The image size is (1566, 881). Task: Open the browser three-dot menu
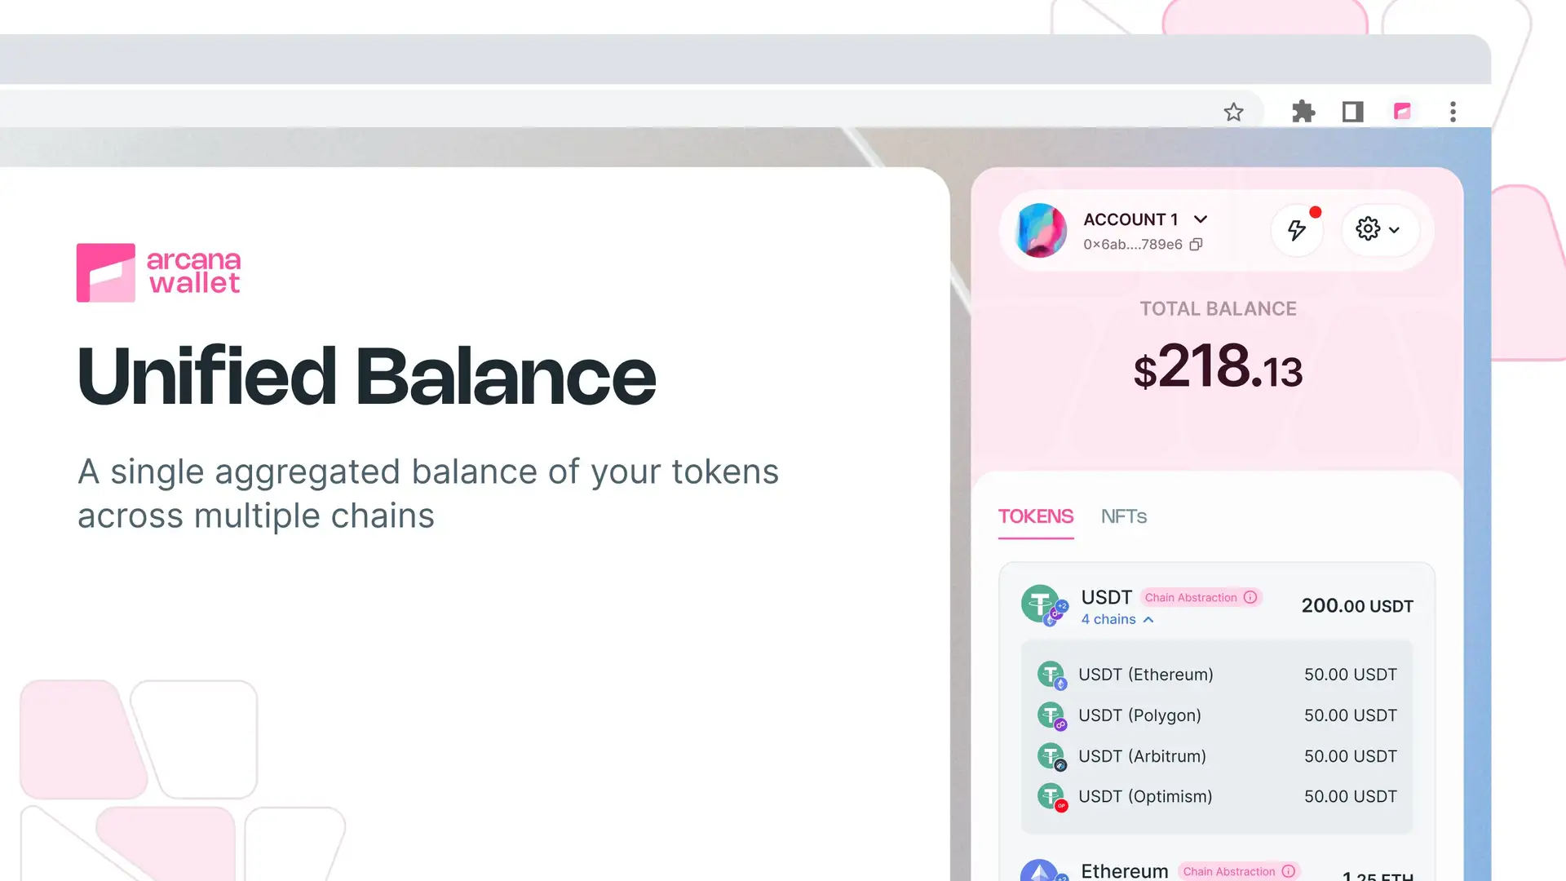[x=1453, y=112]
